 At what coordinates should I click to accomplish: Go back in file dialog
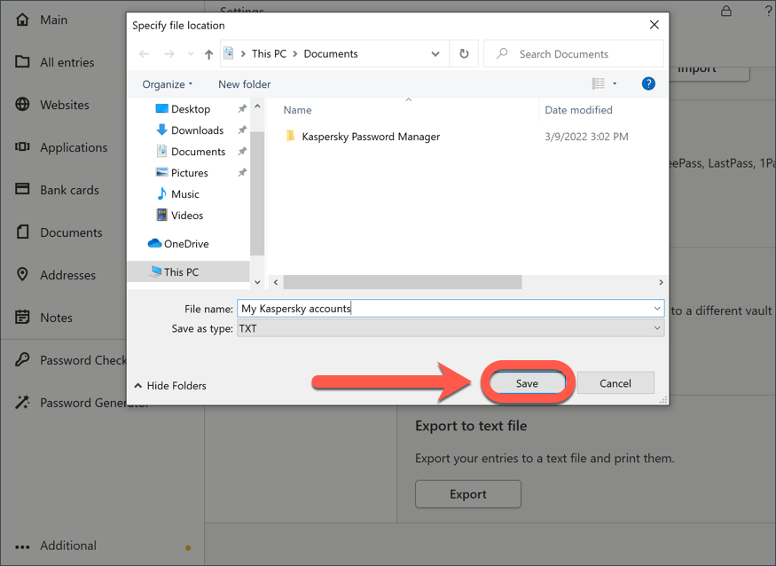pyautogui.click(x=144, y=54)
